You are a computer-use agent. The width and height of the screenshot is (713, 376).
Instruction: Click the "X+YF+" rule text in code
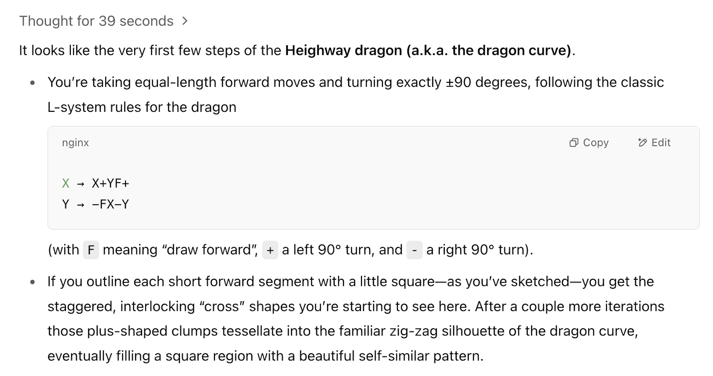(111, 183)
